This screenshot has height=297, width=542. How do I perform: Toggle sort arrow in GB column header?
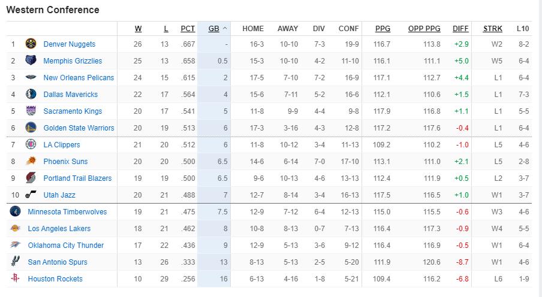225,28
